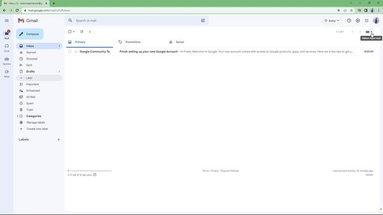Open the Terms link
Screen dimensions: 383x215
pos(205,171)
